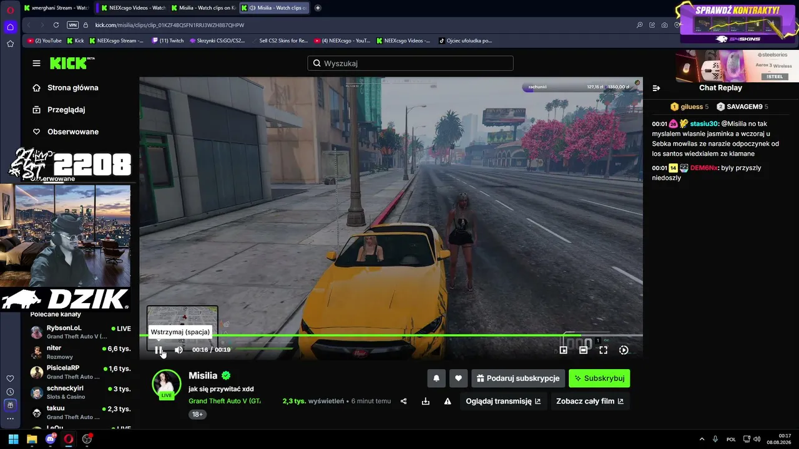
Task: Go to Kick home via the logo
Action: click(x=72, y=63)
